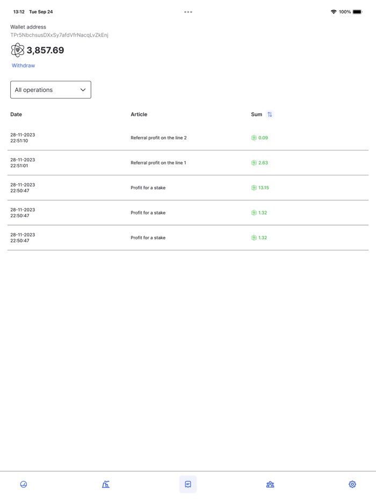Tap the 0.09 sum value
Image resolution: width=376 pixels, height=502 pixels.
263,138
